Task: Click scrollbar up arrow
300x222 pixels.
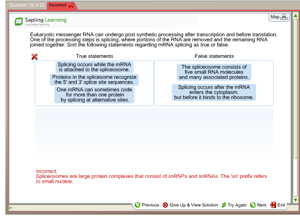Action: coord(295,16)
